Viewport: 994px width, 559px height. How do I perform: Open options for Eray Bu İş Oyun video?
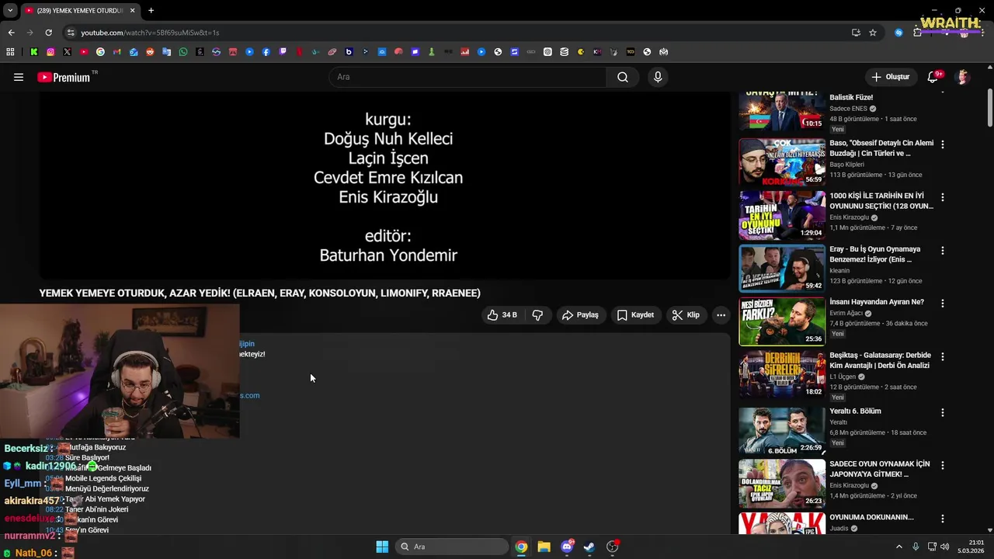pyautogui.click(x=943, y=251)
